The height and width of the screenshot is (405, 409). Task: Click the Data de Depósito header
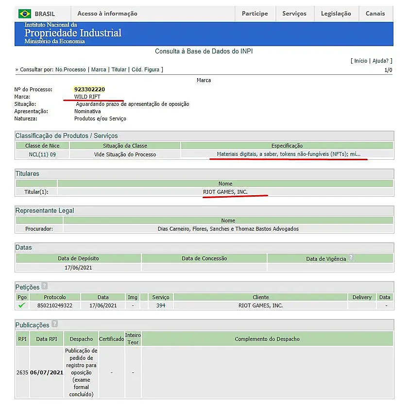click(78, 258)
